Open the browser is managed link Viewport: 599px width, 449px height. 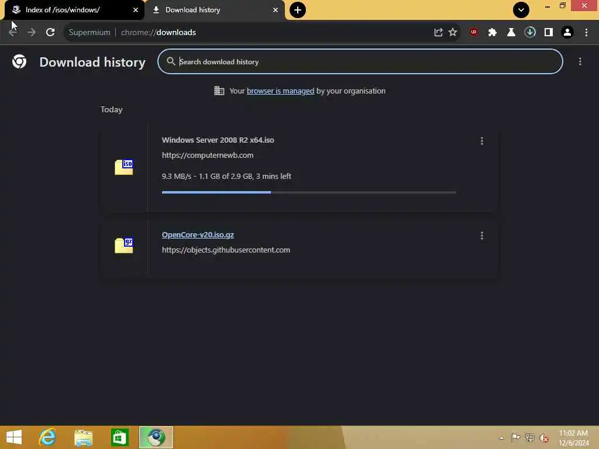coord(280,91)
